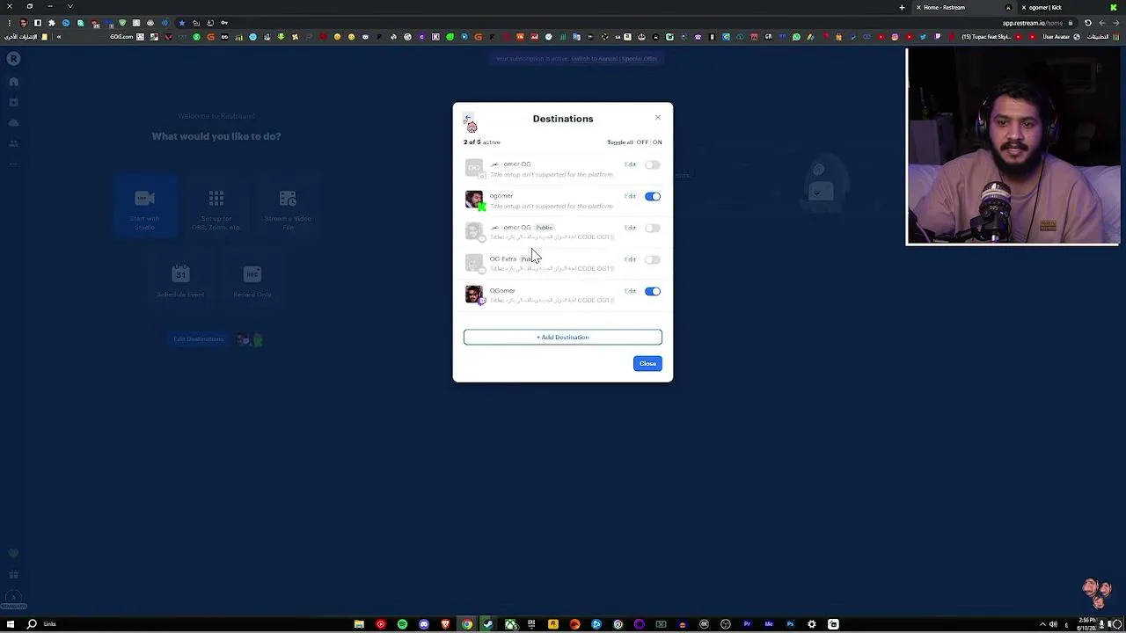1126x633 pixels.
Task: Toggle the first omer OG destination on
Action: [652, 164]
